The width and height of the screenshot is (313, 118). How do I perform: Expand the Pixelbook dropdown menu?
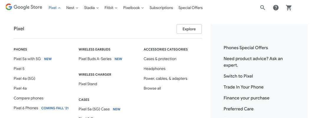(x=133, y=8)
